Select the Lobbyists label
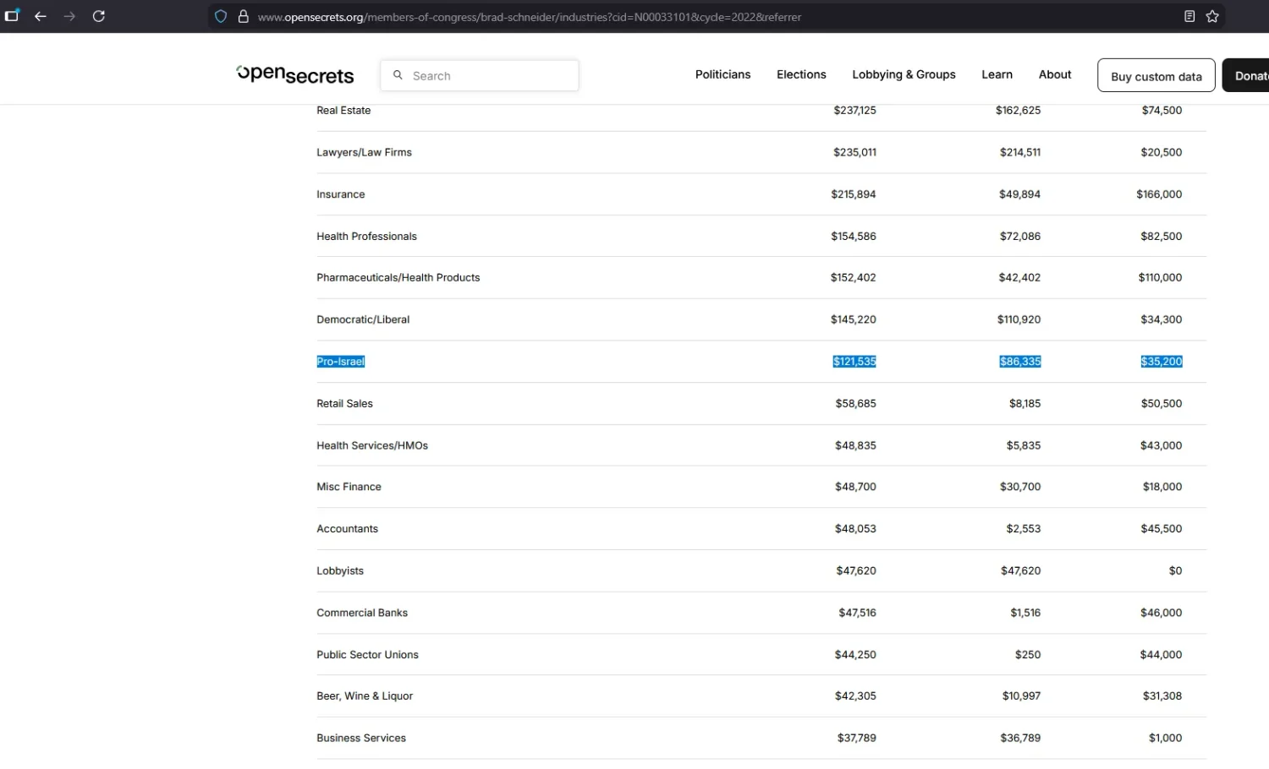1269x769 pixels. 340,571
